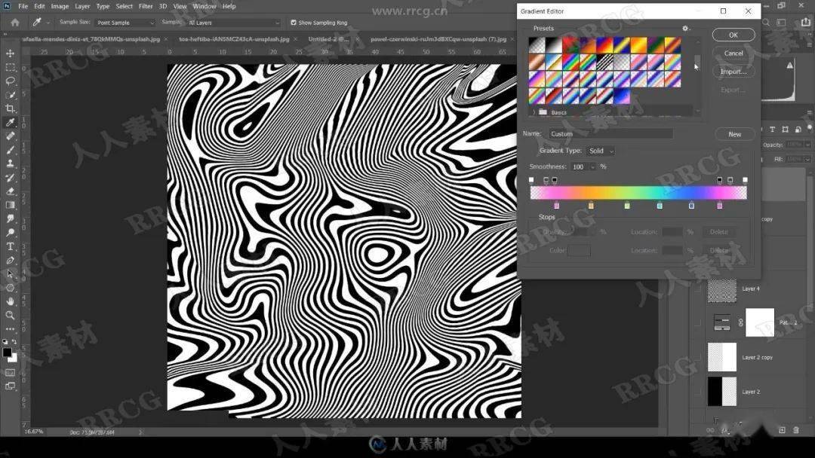Image resolution: width=815 pixels, height=458 pixels.
Task: Select the Hand tool
Action: (10, 301)
